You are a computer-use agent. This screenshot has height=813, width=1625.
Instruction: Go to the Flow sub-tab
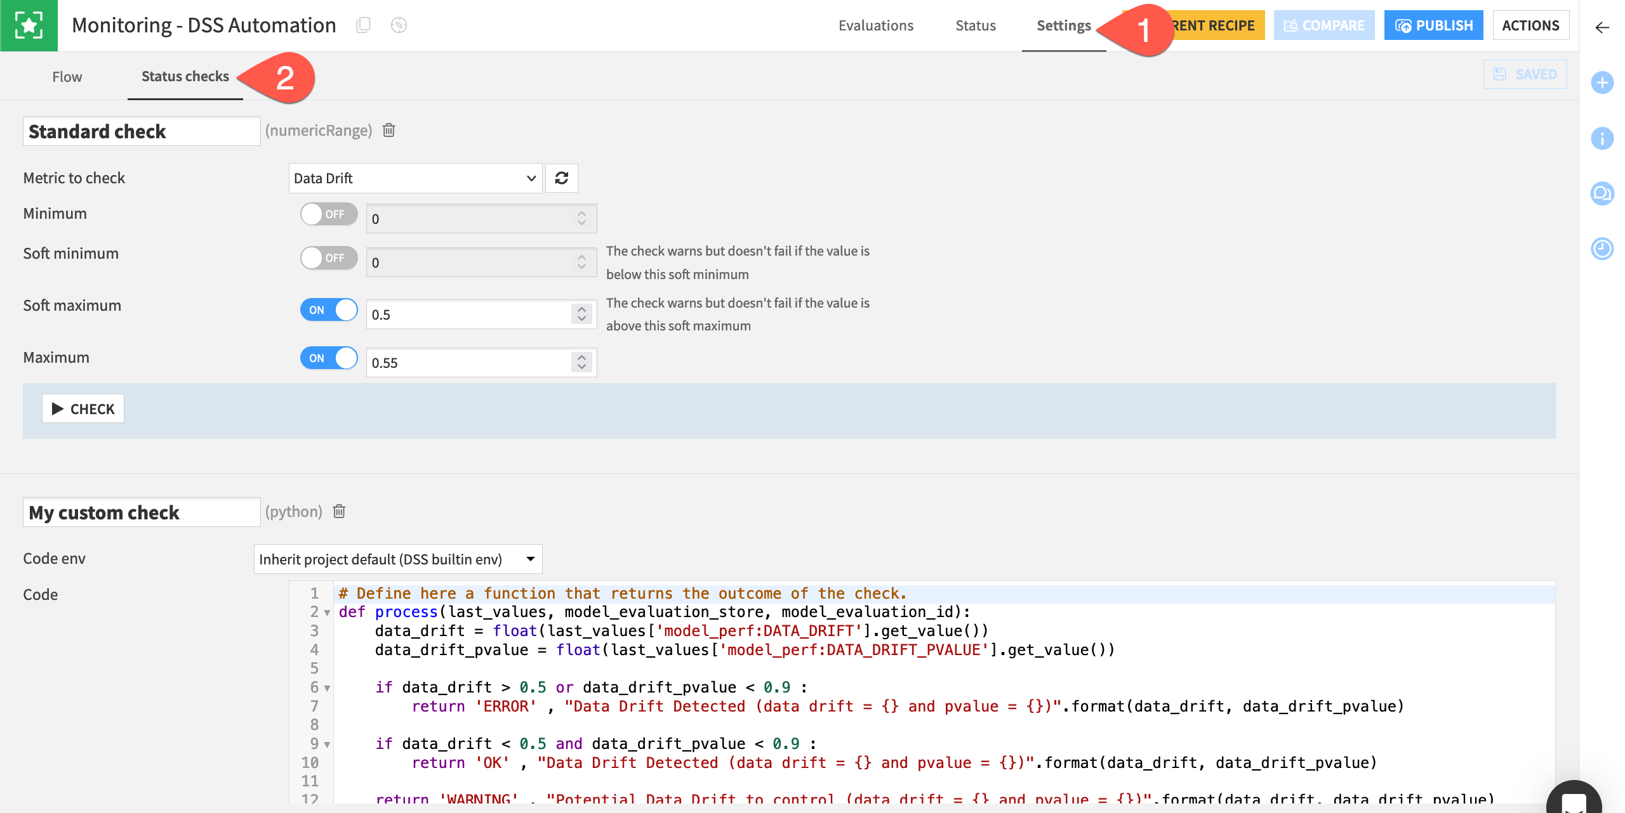click(x=67, y=77)
